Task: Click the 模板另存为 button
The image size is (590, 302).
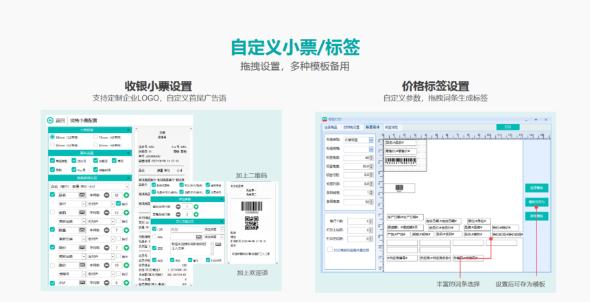Action: coord(536,202)
